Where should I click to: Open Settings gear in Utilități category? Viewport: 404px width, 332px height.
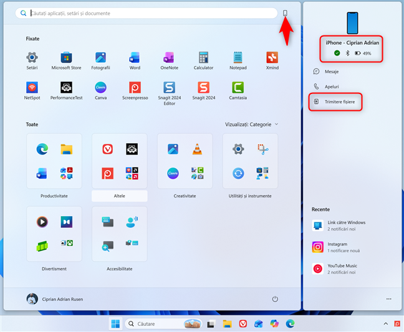pyautogui.click(x=238, y=149)
